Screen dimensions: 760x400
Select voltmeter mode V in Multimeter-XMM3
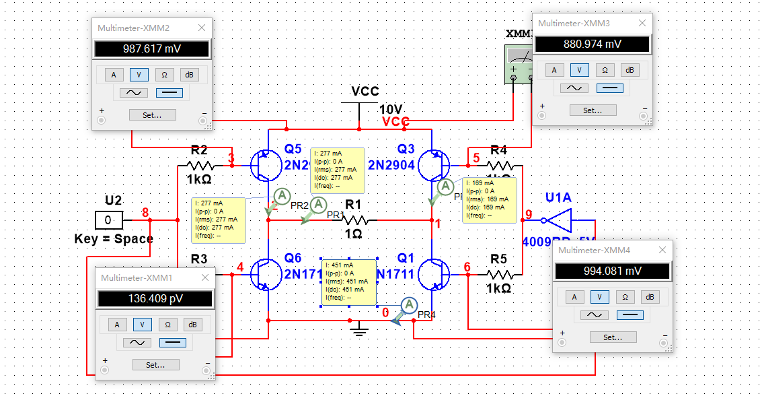(x=580, y=70)
